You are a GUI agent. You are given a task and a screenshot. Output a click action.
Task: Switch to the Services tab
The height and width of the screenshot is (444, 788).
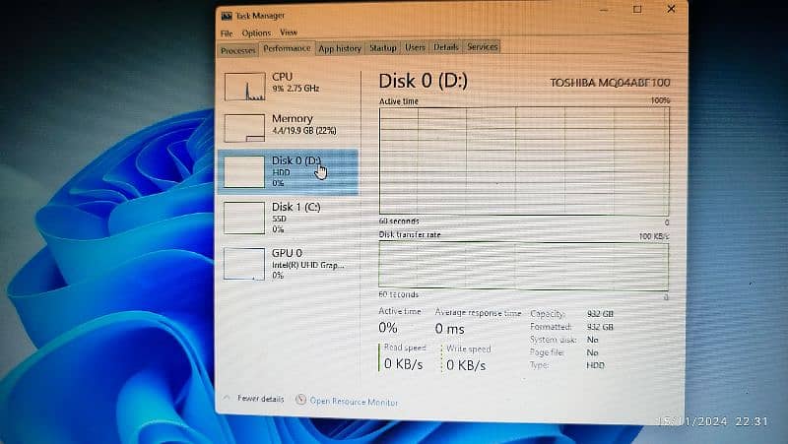(x=482, y=46)
